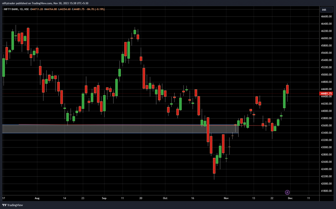Click the Nov label on the time axis
Image resolution: width=336 pixels, height=209 pixels.
coord(226,198)
